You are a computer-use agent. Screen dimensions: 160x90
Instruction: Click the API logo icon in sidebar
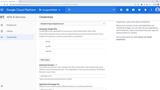(2, 17)
